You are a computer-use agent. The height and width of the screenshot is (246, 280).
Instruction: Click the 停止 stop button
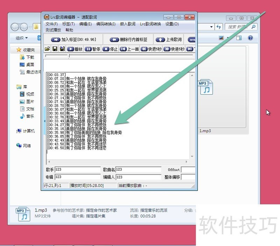pos(110,49)
